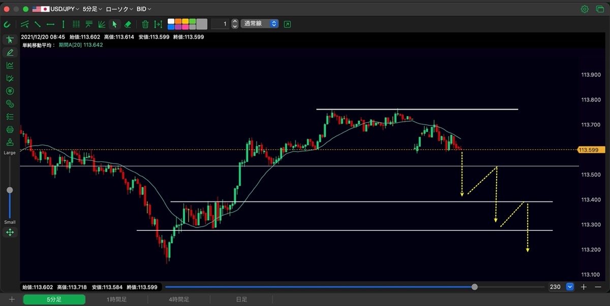610x306 pixels.
Task: Click the yen currency icon in sidebar
Action: [x=10, y=91]
